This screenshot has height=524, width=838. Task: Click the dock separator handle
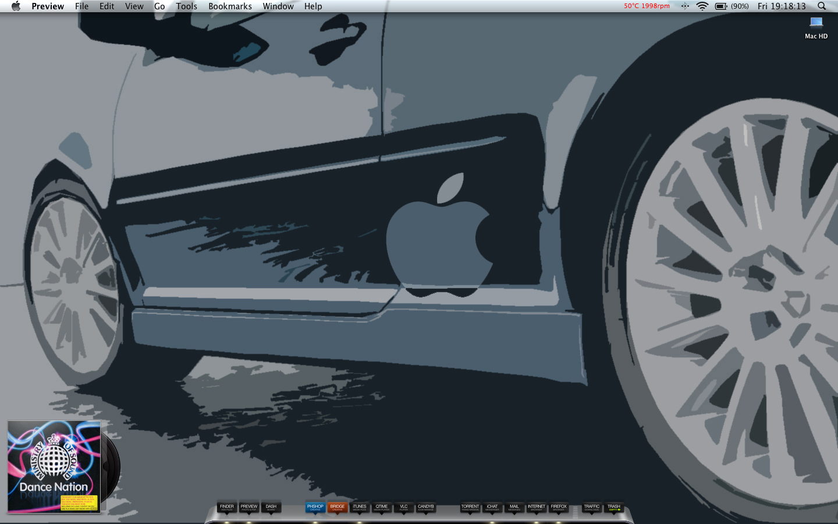(575, 512)
